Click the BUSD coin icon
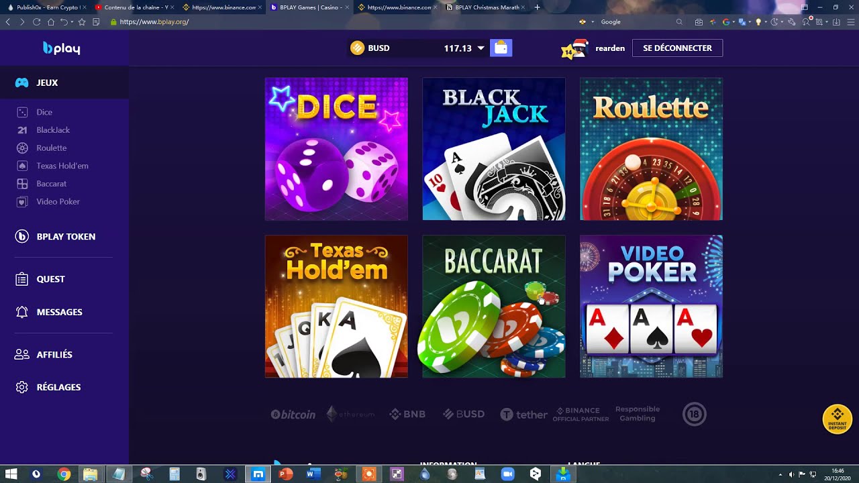This screenshot has height=483, width=859. tap(358, 48)
